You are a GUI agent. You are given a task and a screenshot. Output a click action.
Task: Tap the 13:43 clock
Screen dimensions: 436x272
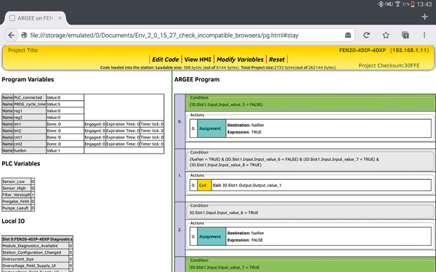424,4
